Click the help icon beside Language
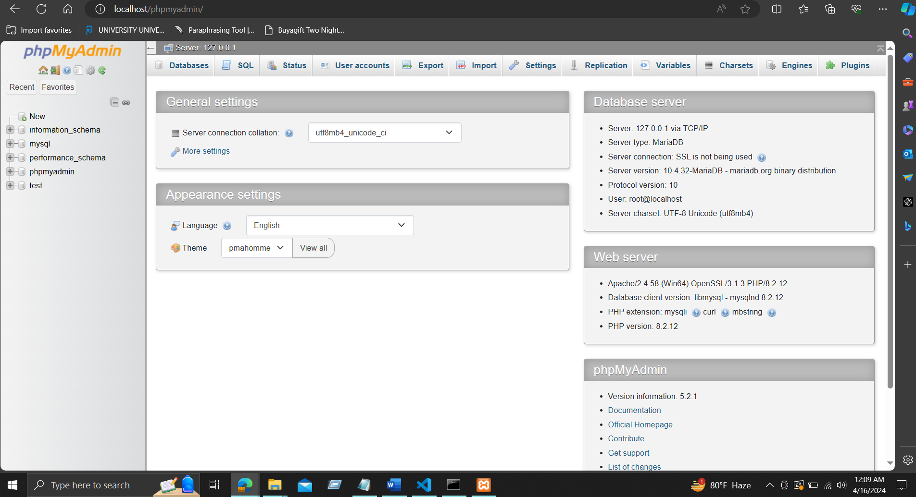The height and width of the screenshot is (497, 916). point(227,226)
